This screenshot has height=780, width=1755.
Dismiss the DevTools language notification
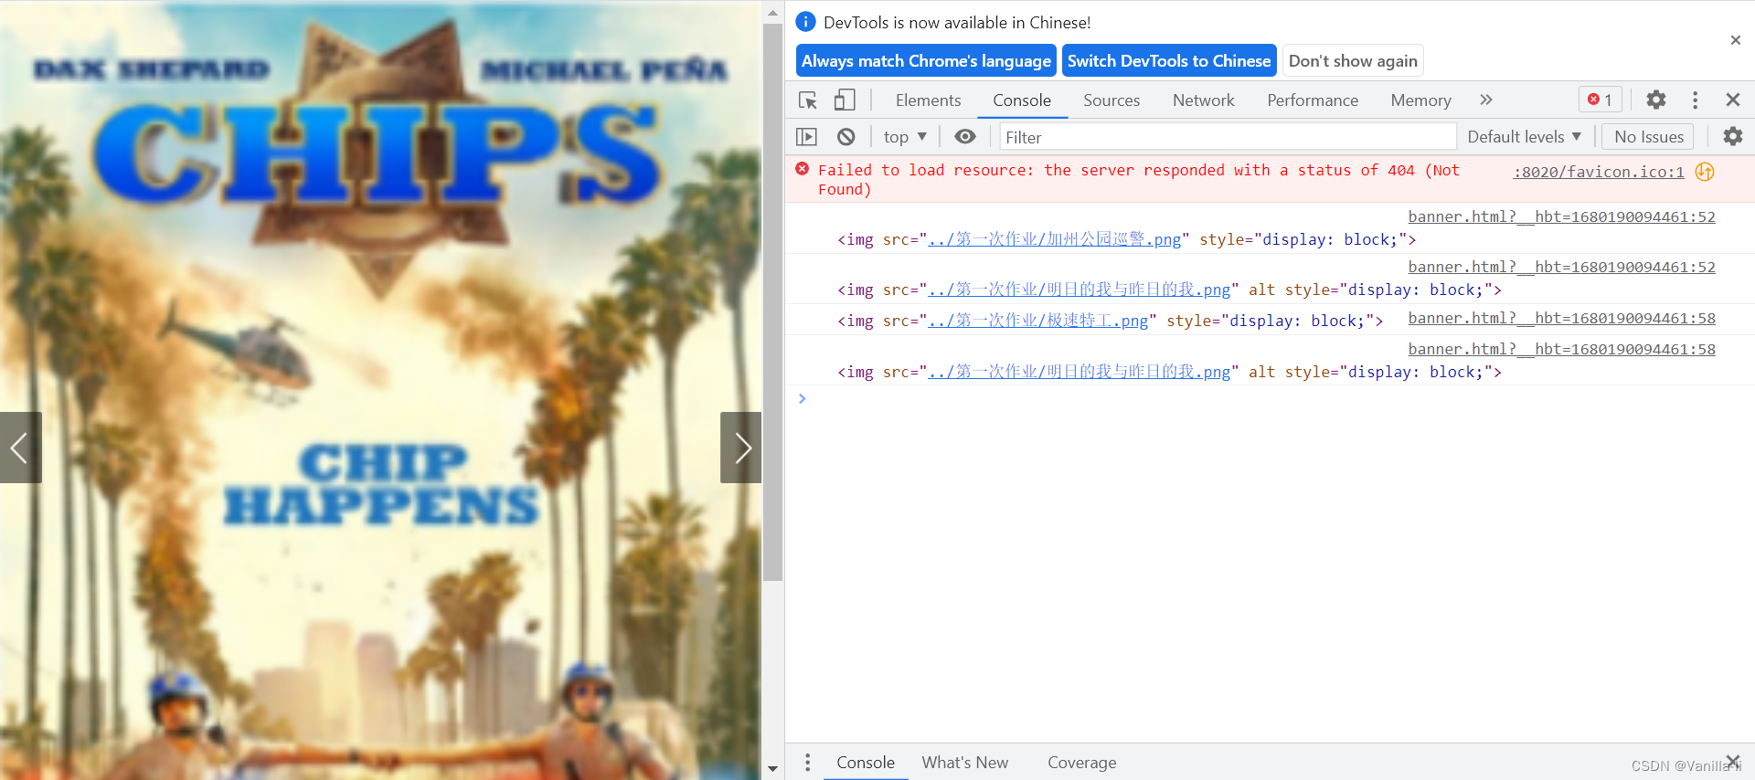pyautogui.click(x=1736, y=40)
